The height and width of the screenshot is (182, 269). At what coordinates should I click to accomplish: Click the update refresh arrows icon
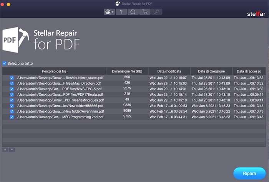coord(133,12)
